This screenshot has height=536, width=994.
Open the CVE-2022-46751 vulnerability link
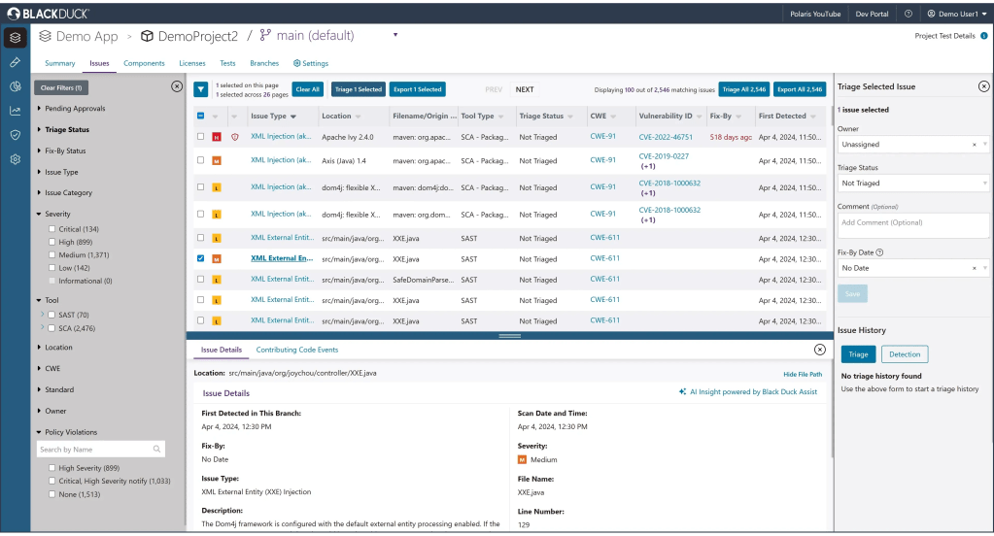point(666,137)
